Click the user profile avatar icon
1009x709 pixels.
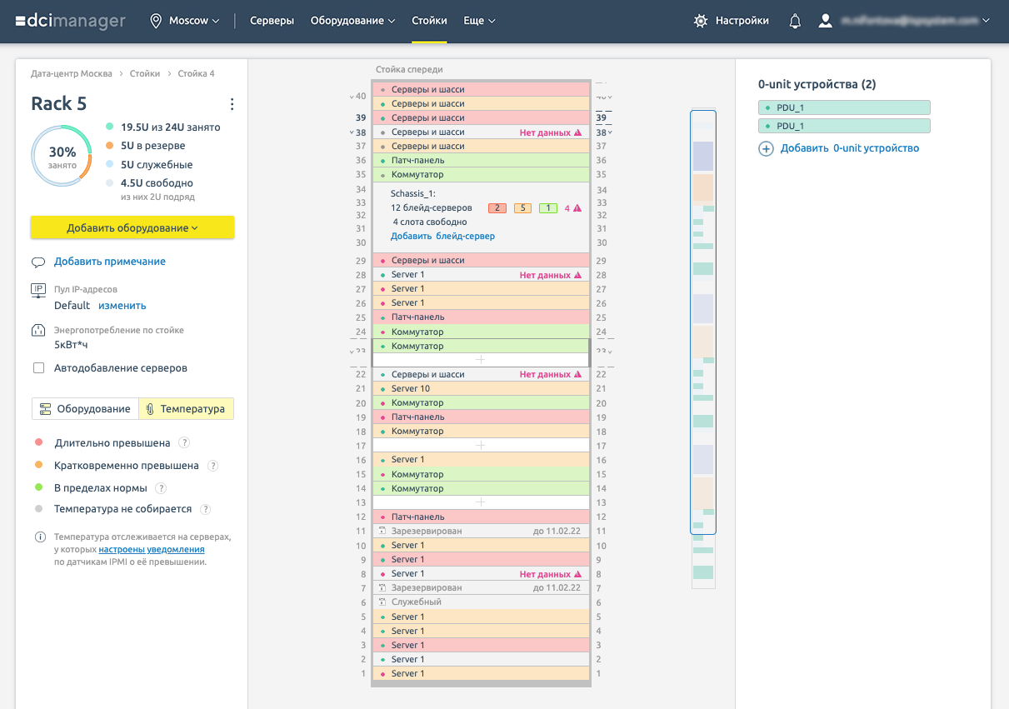tap(825, 21)
